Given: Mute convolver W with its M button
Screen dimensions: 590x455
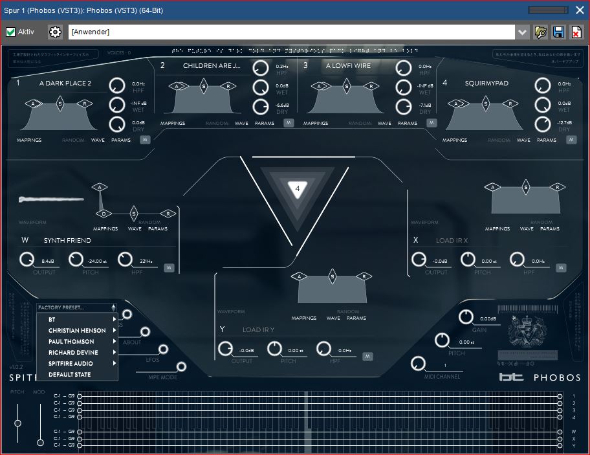Looking at the screenshot, I should [169, 267].
